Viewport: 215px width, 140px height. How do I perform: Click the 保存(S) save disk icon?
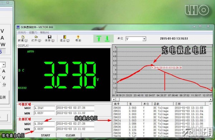pos(50,37)
